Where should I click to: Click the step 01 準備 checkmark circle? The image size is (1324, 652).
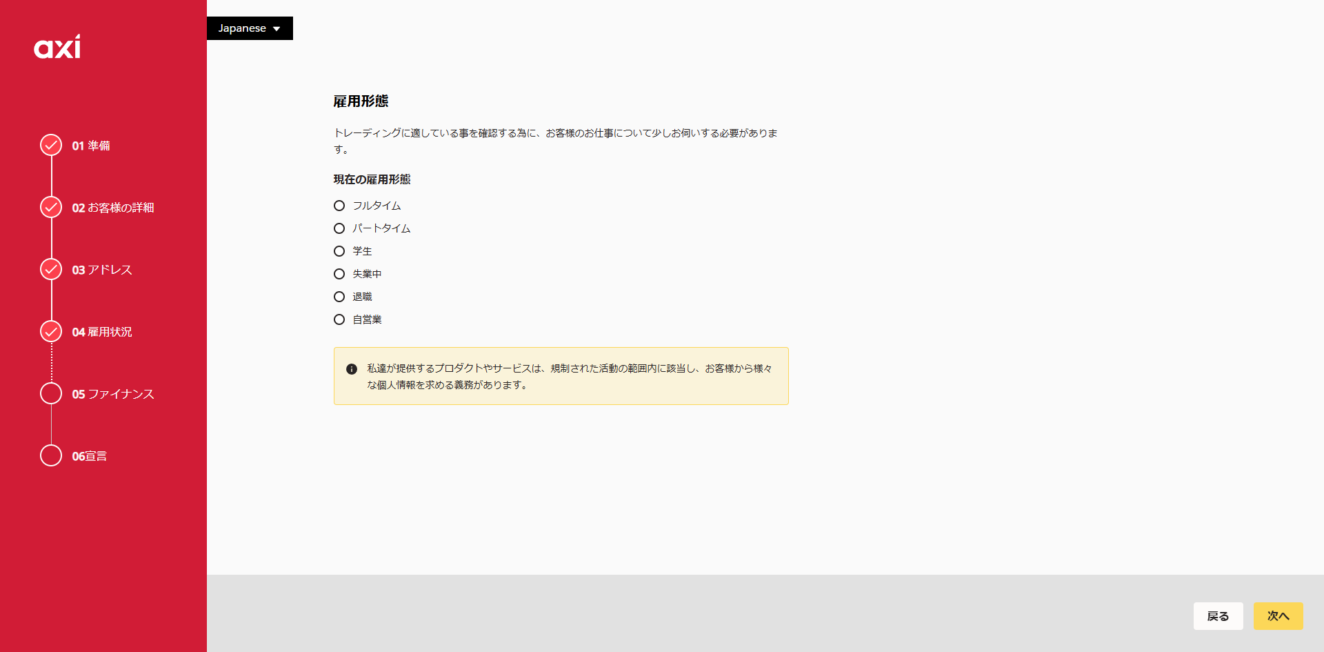pyautogui.click(x=51, y=145)
